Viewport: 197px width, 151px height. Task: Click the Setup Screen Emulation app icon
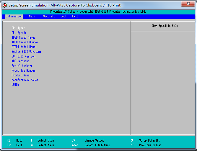5,5
